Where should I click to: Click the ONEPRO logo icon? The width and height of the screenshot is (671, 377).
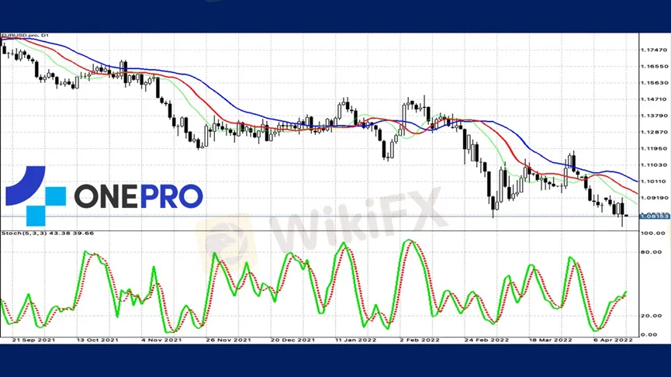[x=36, y=196]
